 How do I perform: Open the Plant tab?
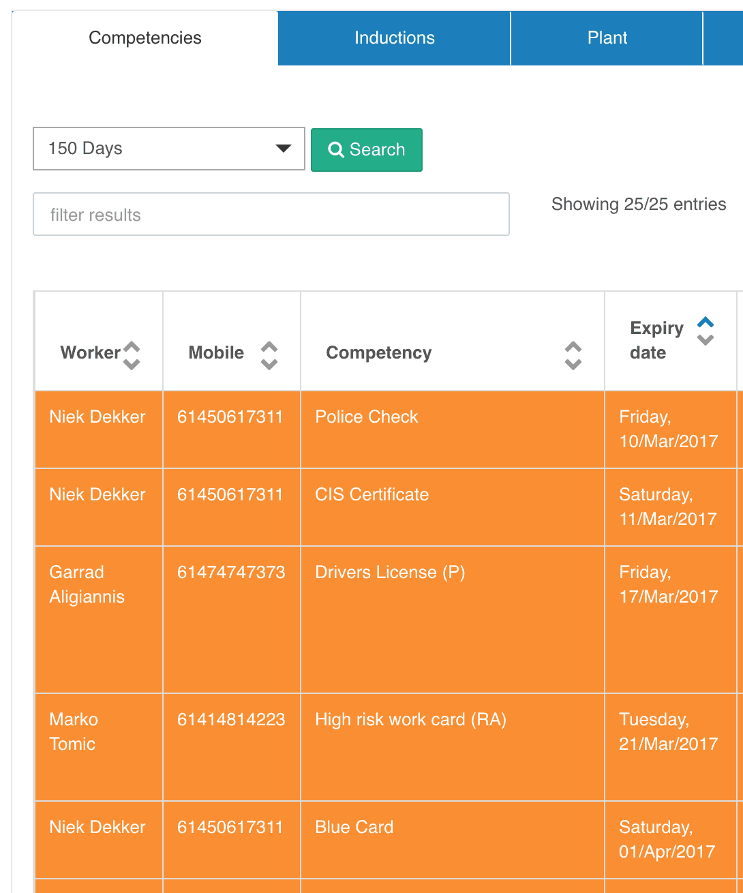coord(607,38)
